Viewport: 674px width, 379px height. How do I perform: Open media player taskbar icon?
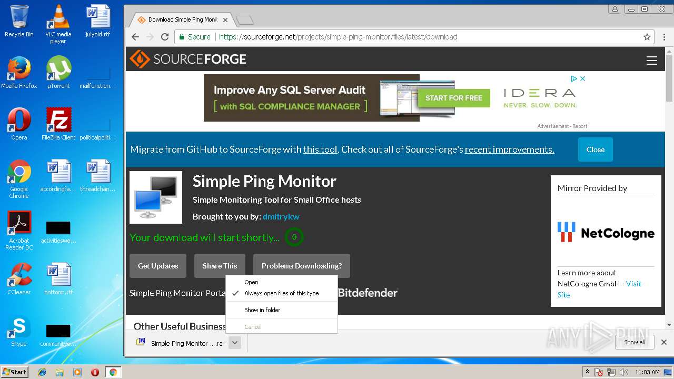(x=77, y=372)
